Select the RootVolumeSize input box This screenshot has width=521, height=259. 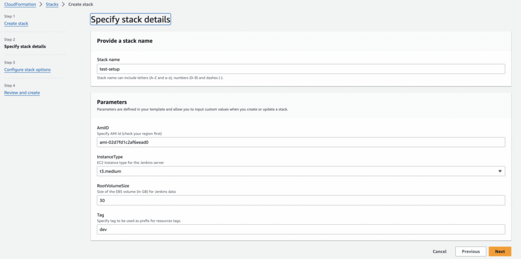pyautogui.click(x=301, y=200)
